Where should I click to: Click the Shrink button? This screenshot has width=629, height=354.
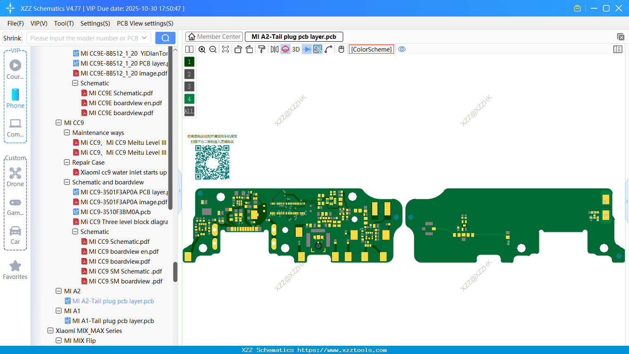(x=12, y=38)
